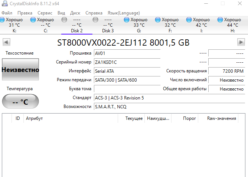Open the Файл menu

point(7,13)
